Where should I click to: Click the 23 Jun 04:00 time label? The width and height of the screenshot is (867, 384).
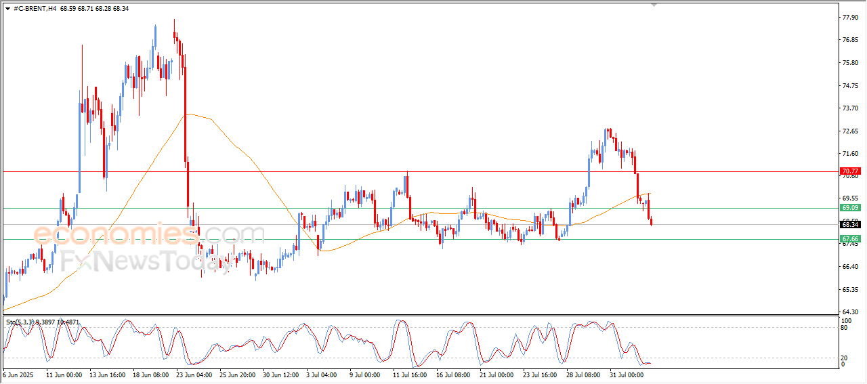coord(194,374)
